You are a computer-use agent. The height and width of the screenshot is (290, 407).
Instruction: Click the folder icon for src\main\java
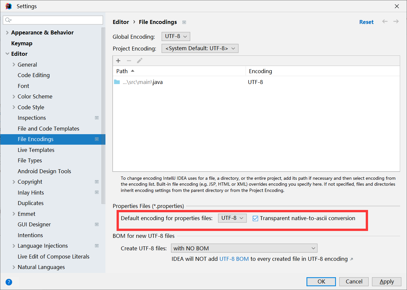[117, 82]
